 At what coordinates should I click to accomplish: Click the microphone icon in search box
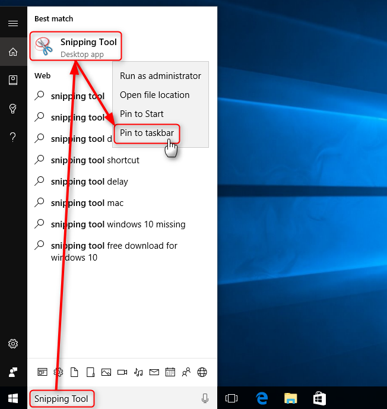205,398
